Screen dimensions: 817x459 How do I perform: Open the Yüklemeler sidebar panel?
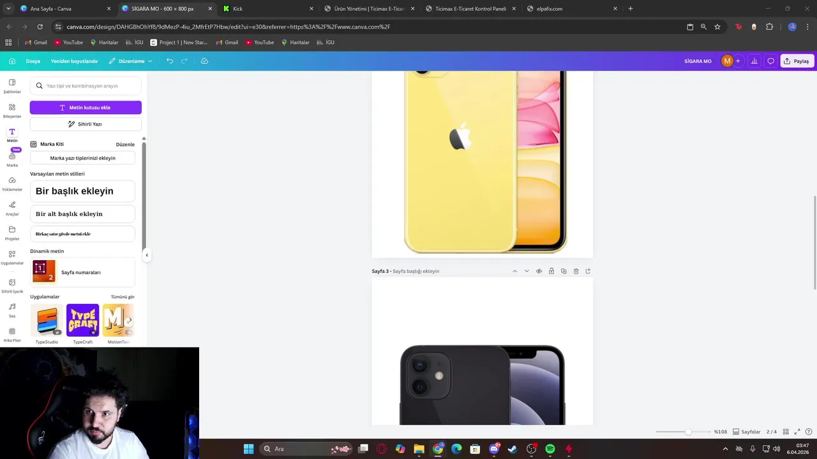pos(12,184)
